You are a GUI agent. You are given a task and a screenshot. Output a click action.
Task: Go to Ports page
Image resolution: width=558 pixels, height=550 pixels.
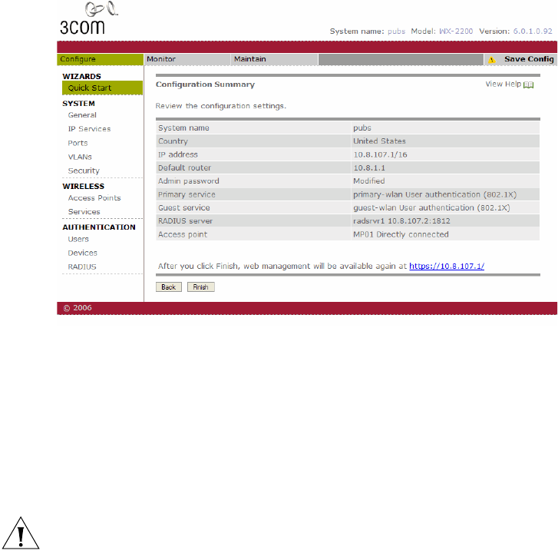tap(78, 143)
